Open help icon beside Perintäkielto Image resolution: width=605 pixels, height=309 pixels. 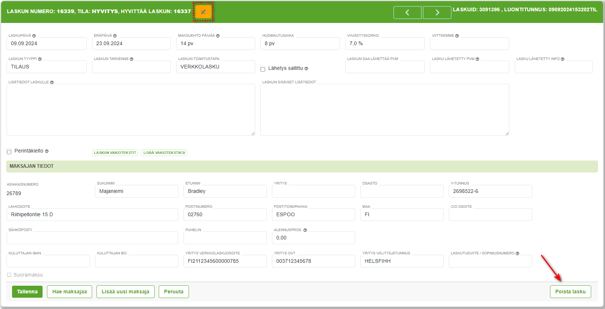point(47,151)
